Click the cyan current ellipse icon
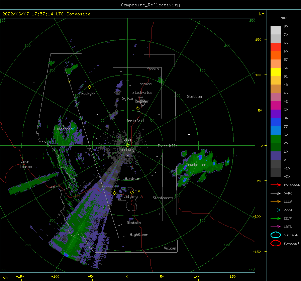 tap(276, 235)
